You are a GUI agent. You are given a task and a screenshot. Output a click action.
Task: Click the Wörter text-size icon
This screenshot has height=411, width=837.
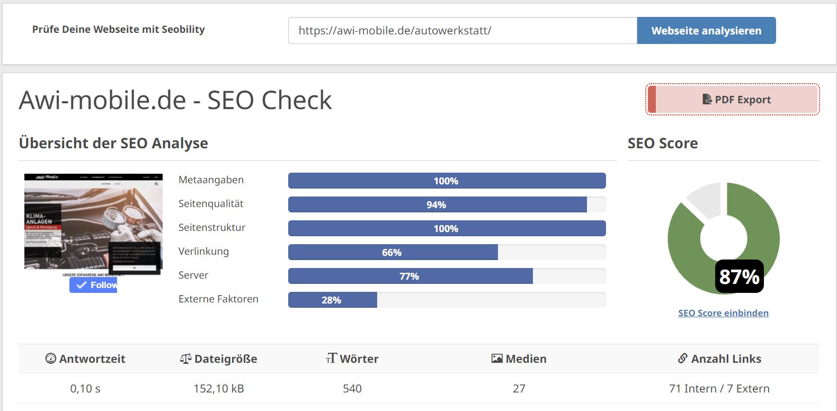click(331, 359)
